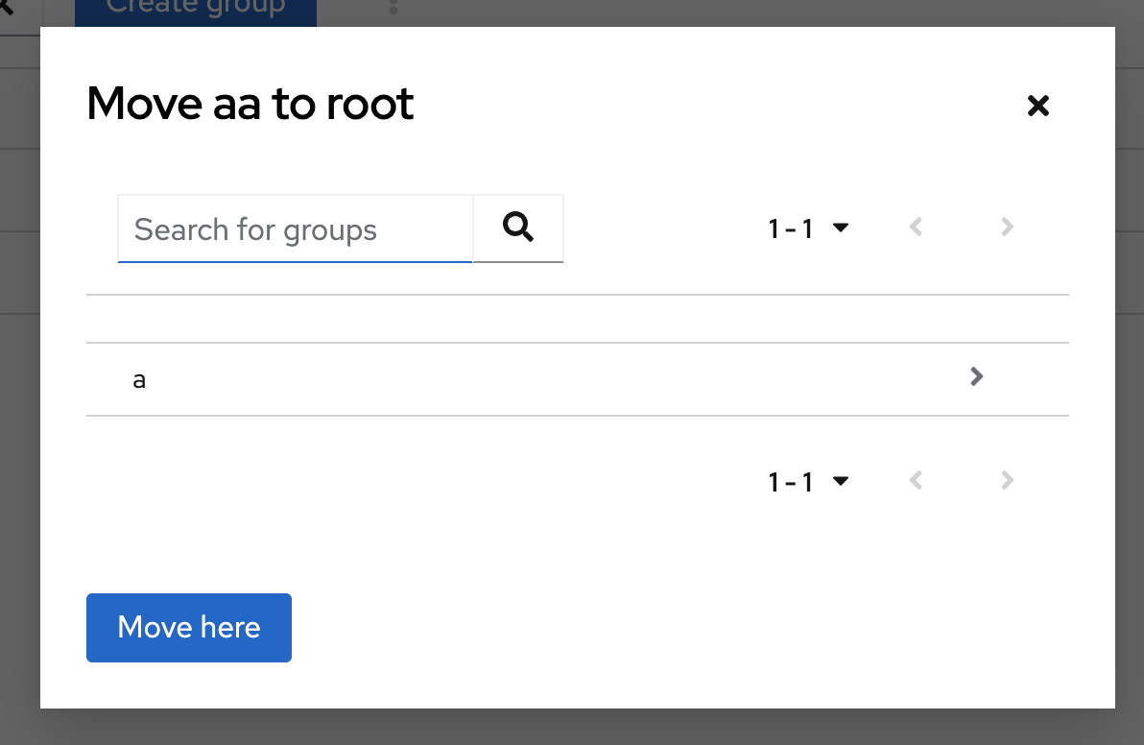Click the search icon next to group search field

pos(518,228)
